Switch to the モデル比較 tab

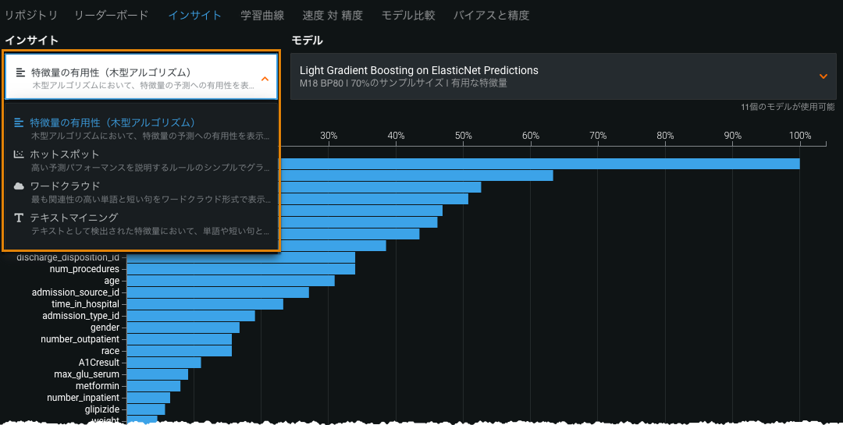(x=408, y=15)
